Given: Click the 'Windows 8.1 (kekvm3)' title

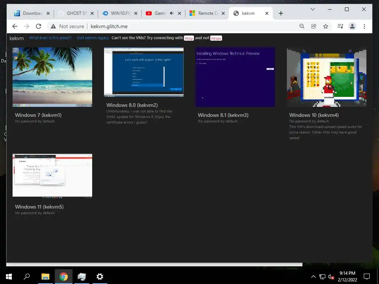Looking at the screenshot, I should click(223, 115).
